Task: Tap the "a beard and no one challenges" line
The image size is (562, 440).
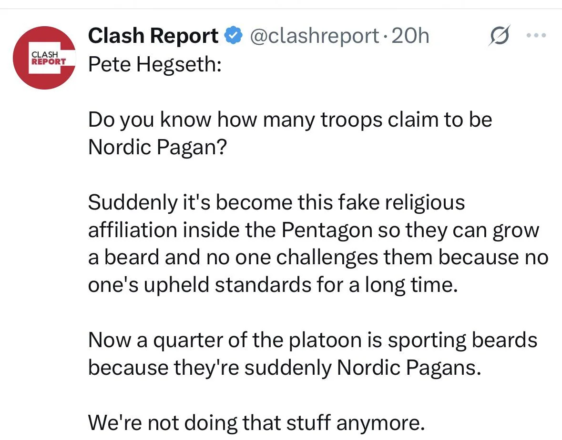Action: (x=318, y=258)
